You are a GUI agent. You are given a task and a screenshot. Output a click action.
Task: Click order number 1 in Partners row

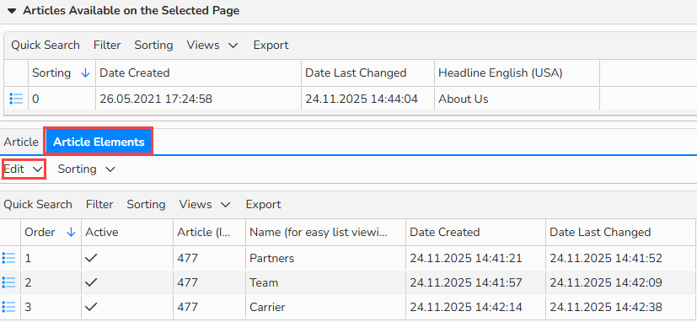coord(28,259)
